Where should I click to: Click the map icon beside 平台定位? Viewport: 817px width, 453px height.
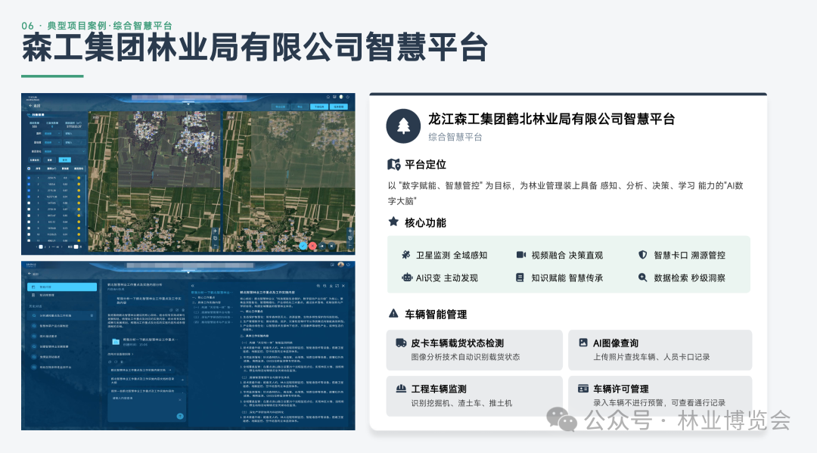coord(394,165)
